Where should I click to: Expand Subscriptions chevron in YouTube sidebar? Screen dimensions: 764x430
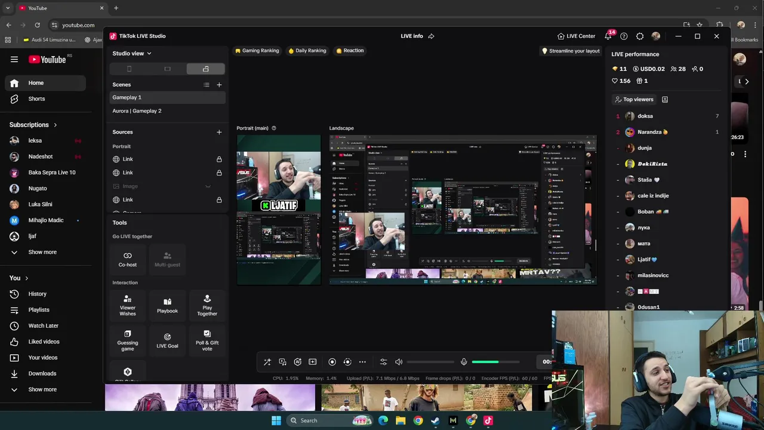pyautogui.click(x=56, y=125)
